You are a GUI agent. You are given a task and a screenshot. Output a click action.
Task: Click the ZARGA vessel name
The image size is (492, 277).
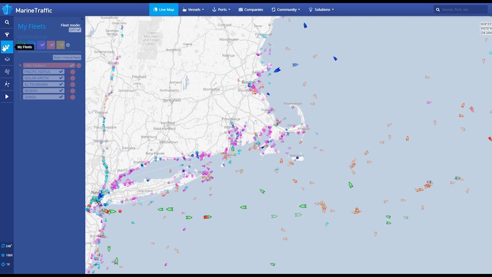coord(30,97)
